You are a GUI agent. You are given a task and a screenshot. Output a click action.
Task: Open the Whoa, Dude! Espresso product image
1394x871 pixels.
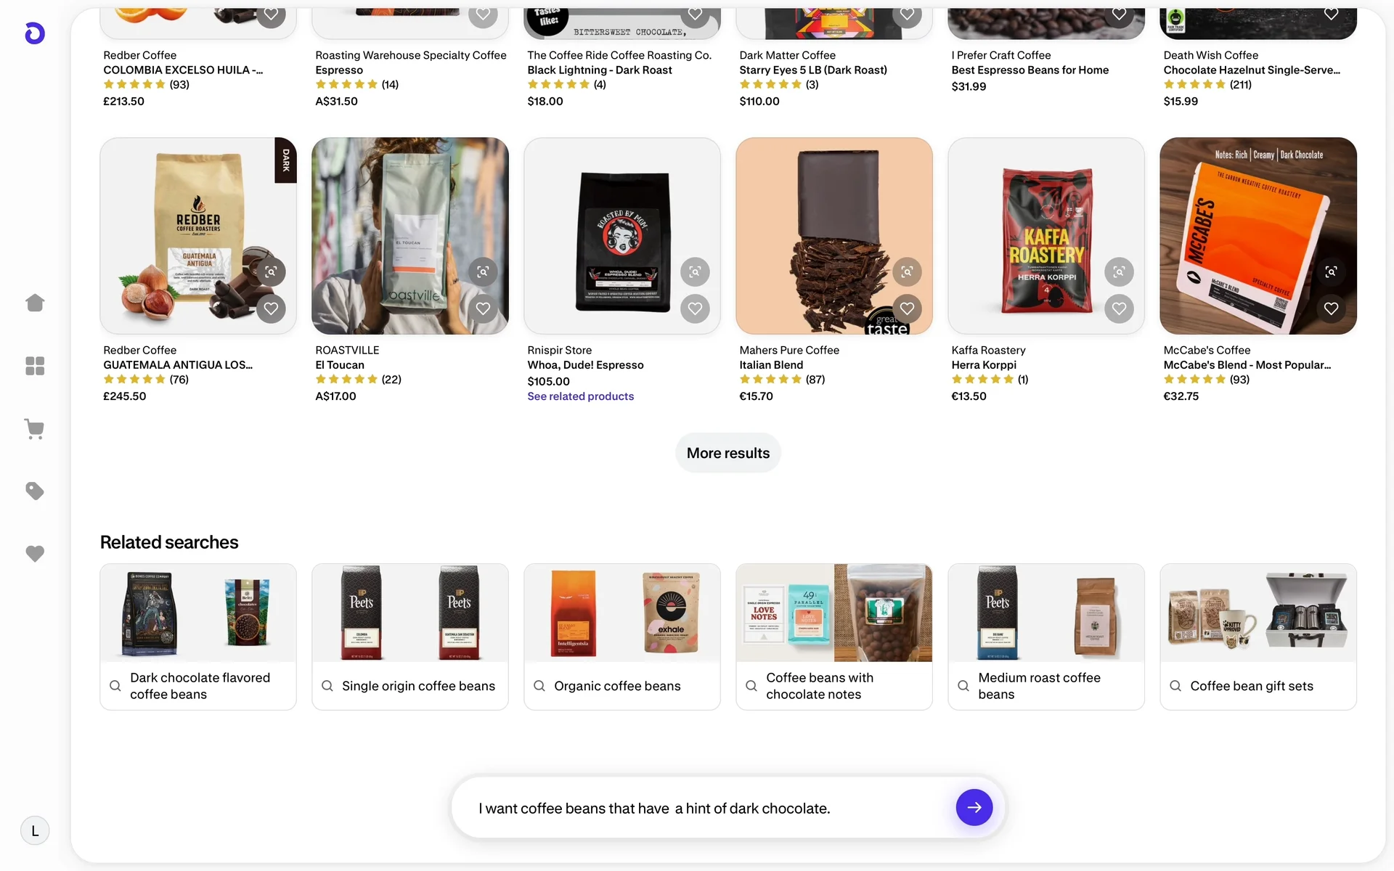[621, 236]
